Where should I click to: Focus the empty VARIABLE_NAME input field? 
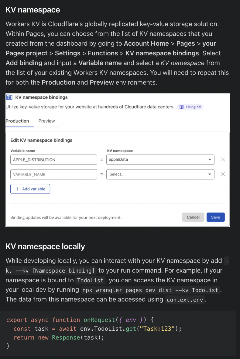(53, 174)
